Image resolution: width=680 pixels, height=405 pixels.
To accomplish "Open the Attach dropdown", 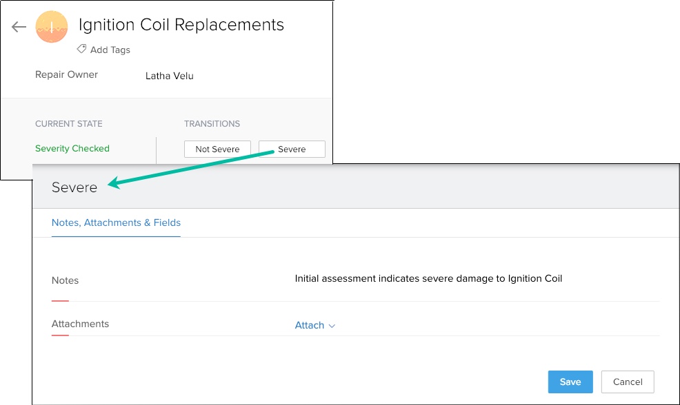I will [x=310, y=325].
